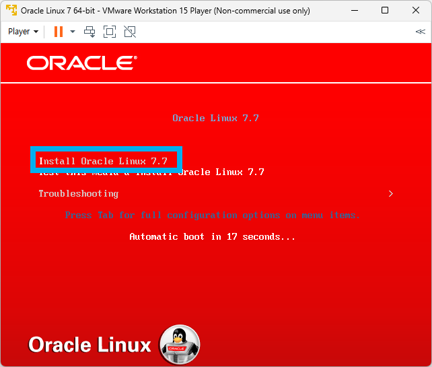Close the VMware Player window

coord(416,11)
